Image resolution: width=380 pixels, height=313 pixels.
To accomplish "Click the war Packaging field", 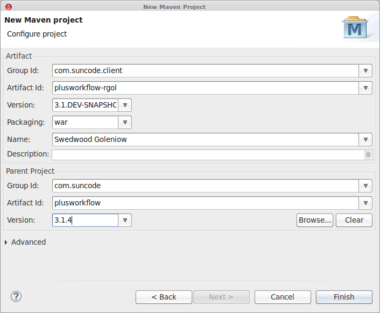I will tap(85, 122).
